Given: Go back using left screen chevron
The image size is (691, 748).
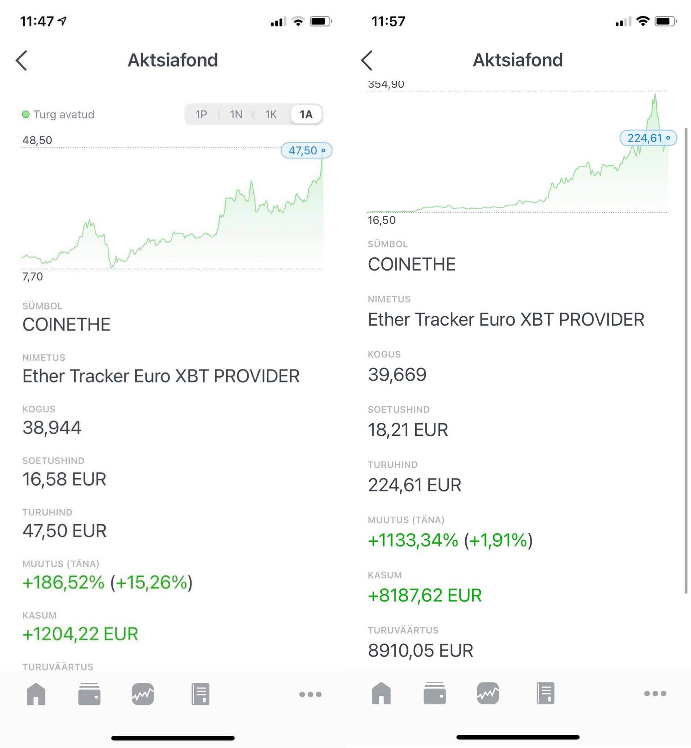Looking at the screenshot, I should click(22, 60).
